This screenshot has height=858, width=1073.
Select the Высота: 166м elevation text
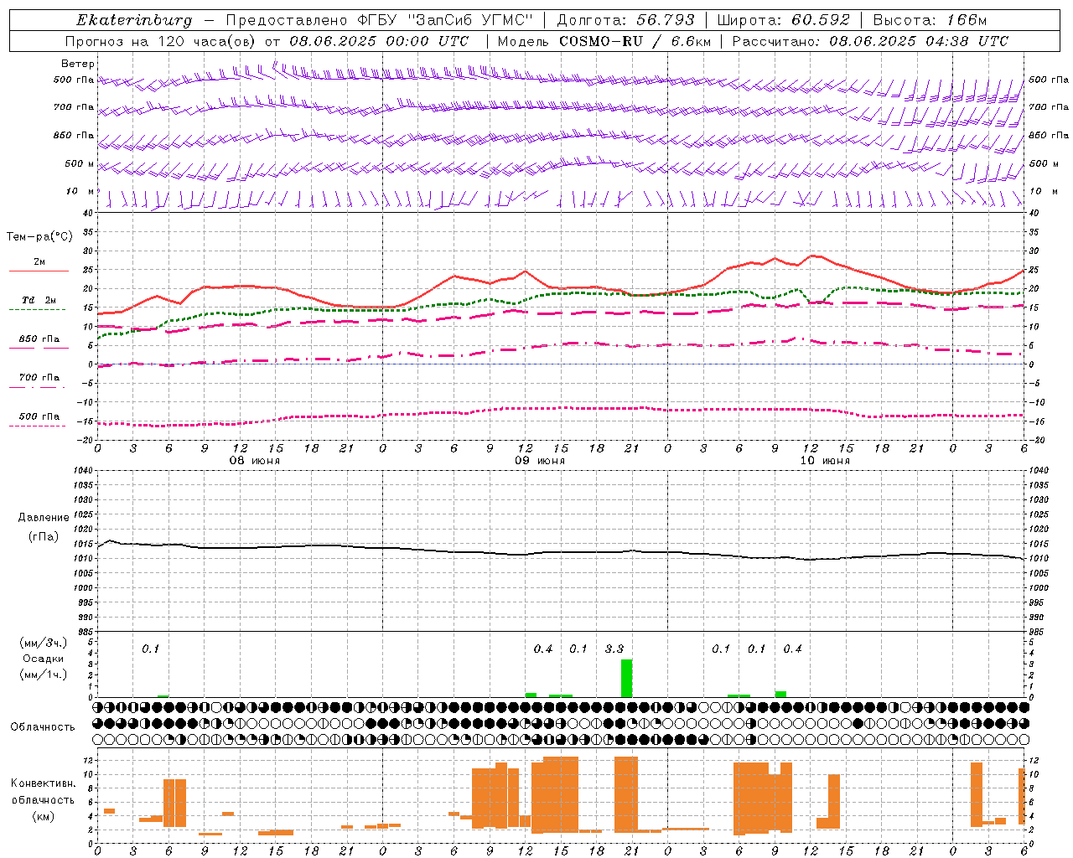930,20
